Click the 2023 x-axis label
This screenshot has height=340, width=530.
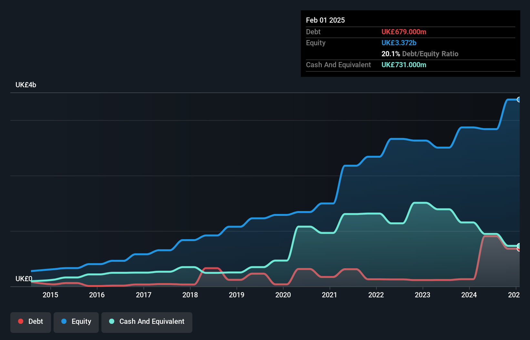point(423,295)
